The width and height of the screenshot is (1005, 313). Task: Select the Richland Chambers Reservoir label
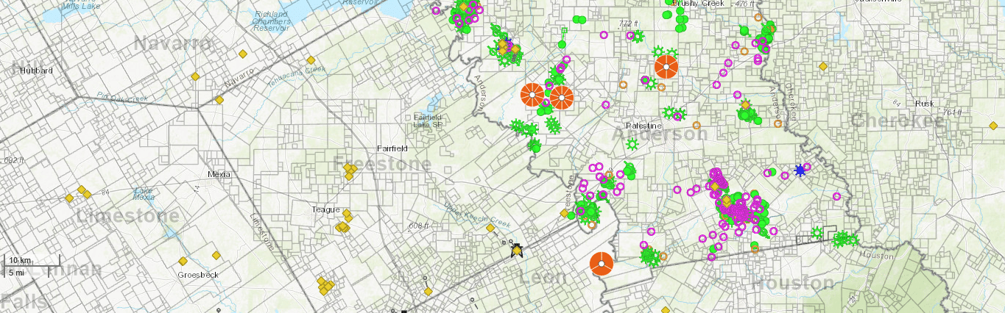272,22
